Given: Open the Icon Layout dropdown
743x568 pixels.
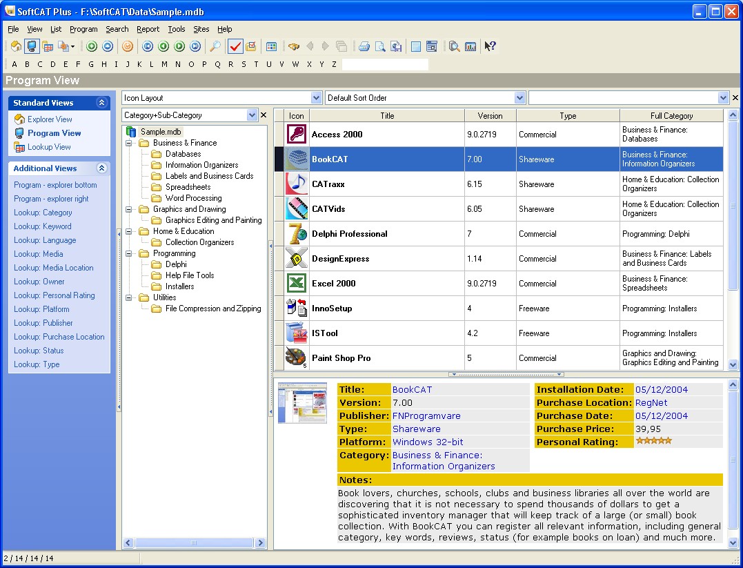Looking at the screenshot, I should pos(317,98).
